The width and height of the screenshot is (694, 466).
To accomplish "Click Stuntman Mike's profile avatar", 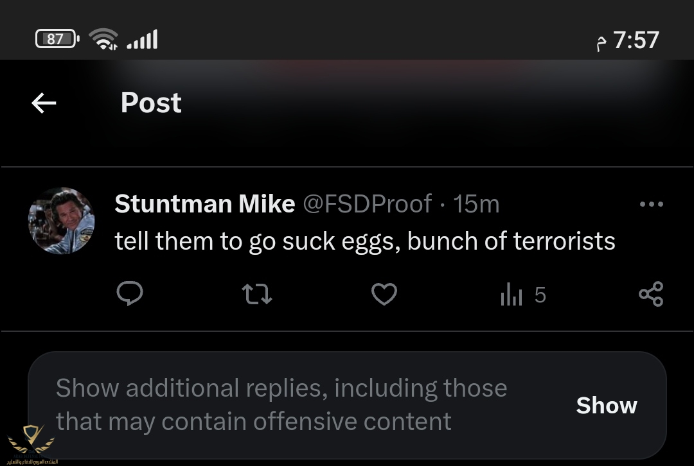I will coord(61,220).
